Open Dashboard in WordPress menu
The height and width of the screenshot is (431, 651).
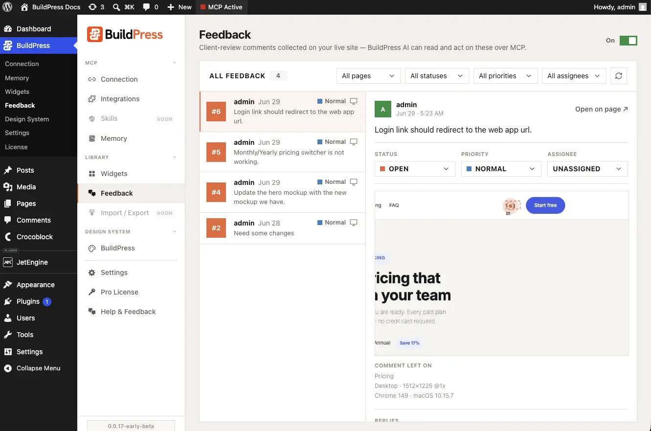[x=39, y=29]
